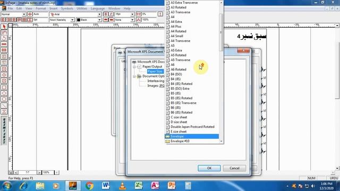Viewport: 340px width, 191px height.
Task: Select the plain rectangle shape tool
Action: (4, 87)
